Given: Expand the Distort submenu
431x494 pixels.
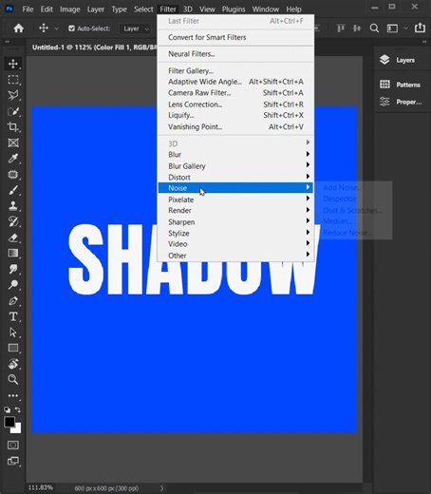Looking at the screenshot, I should click(x=235, y=177).
